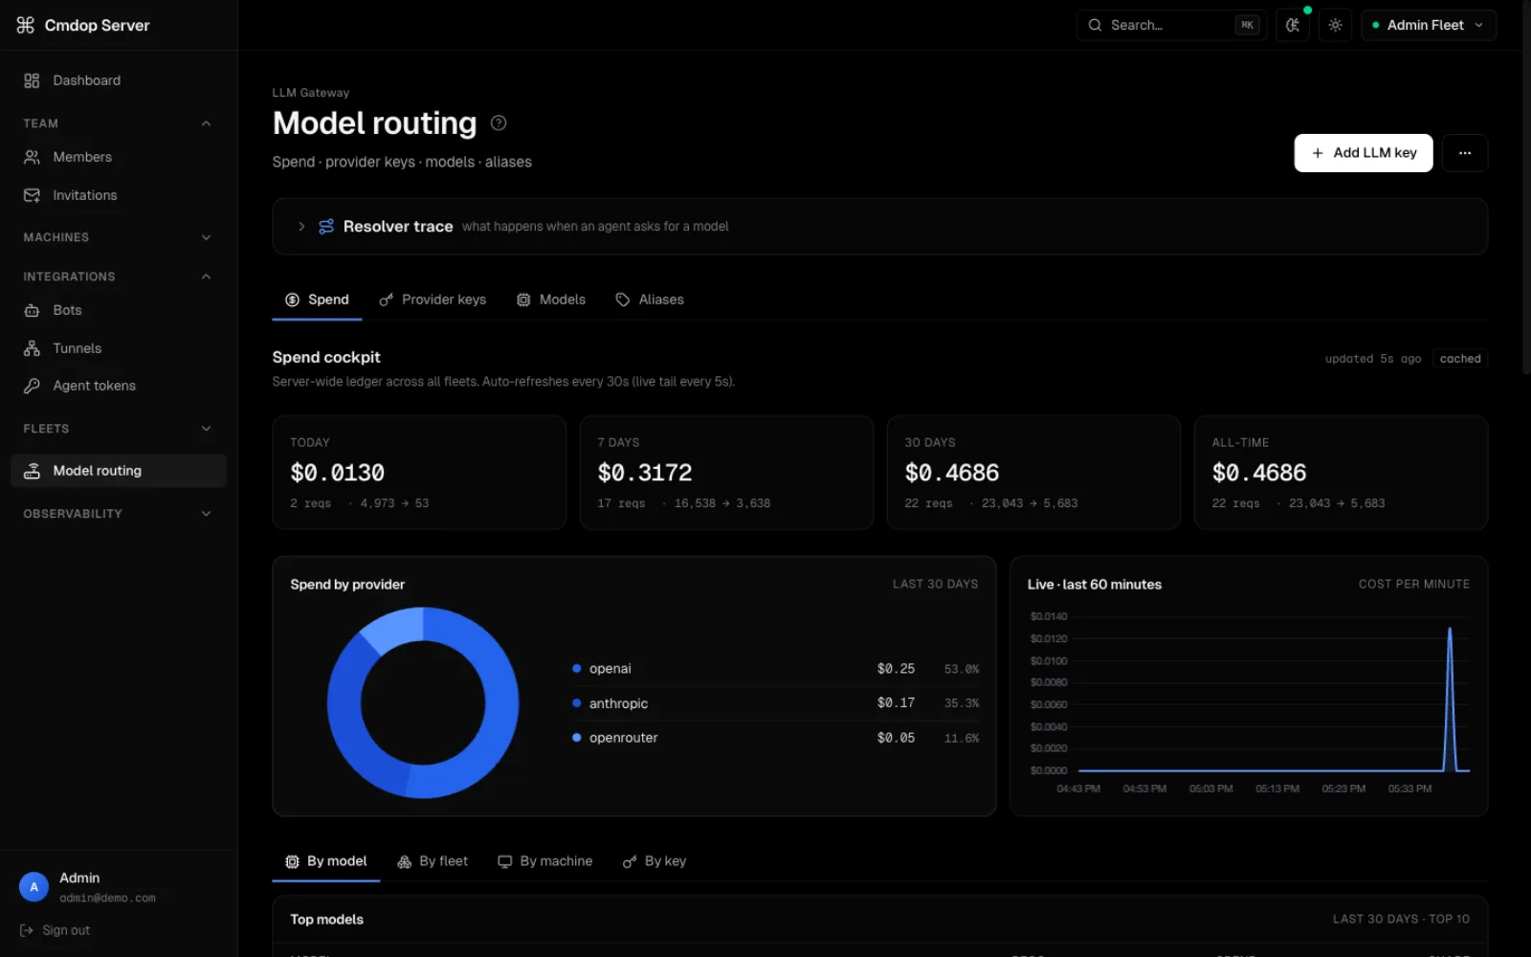Expand the Resolver trace chevron
Screen dimensions: 1531x957
301,227
